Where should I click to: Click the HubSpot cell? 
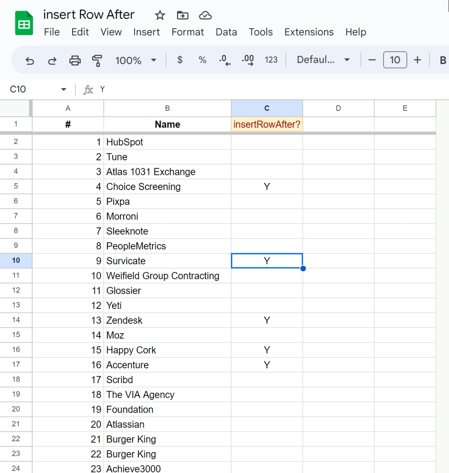pyautogui.click(x=167, y=142)
